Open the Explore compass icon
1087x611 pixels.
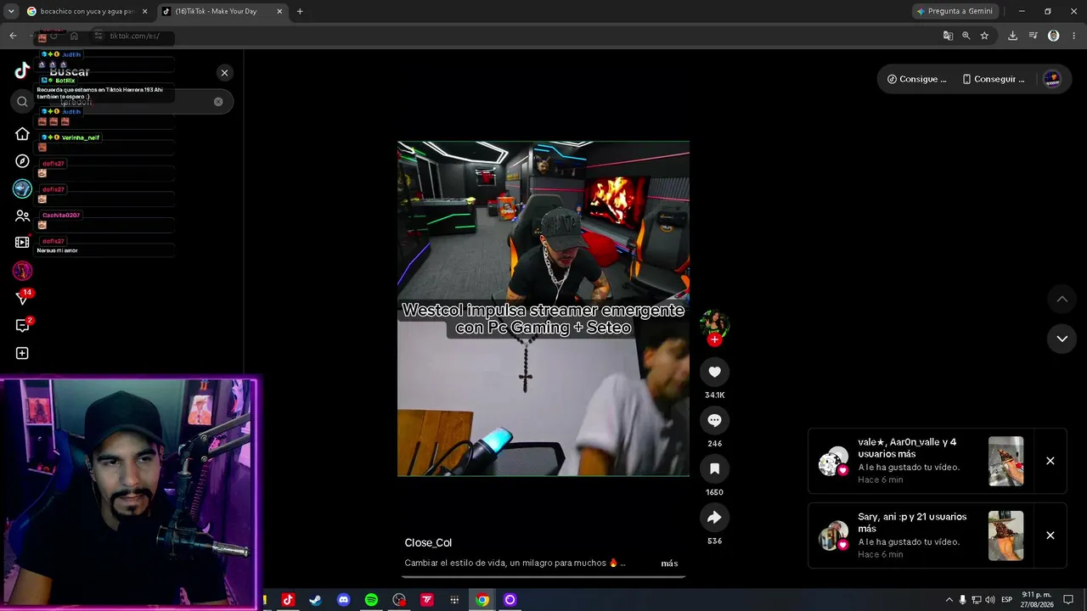click(22, 161)
